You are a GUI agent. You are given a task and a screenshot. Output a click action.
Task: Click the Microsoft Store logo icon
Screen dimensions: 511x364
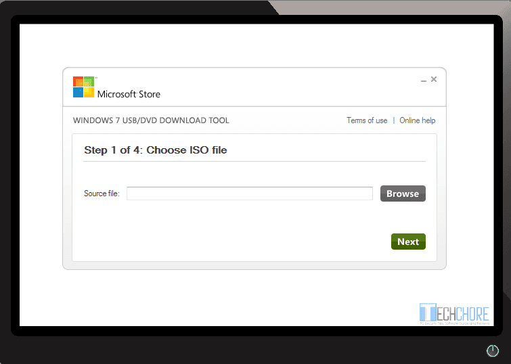point(83,87)
